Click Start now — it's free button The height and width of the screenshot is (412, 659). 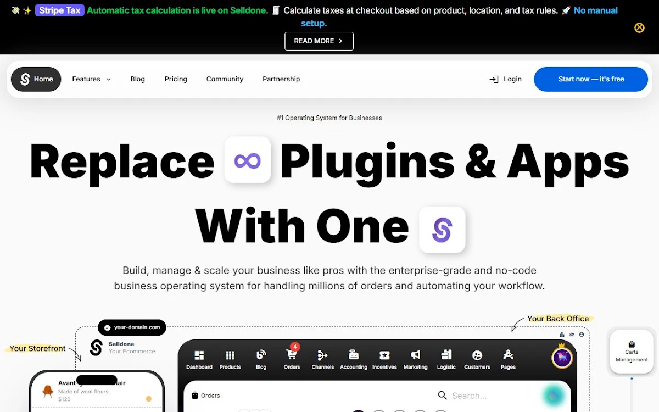591,79
